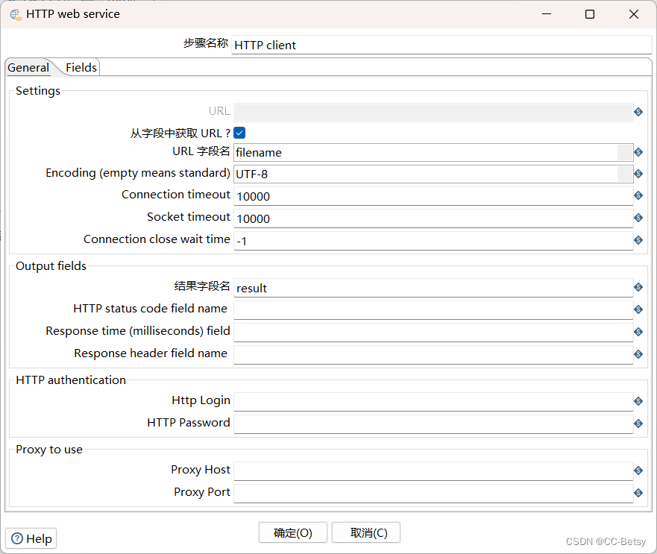Click the 取消(C) cancel button
This screenshot has width=657, height=554.
click(x=365, y=532)
